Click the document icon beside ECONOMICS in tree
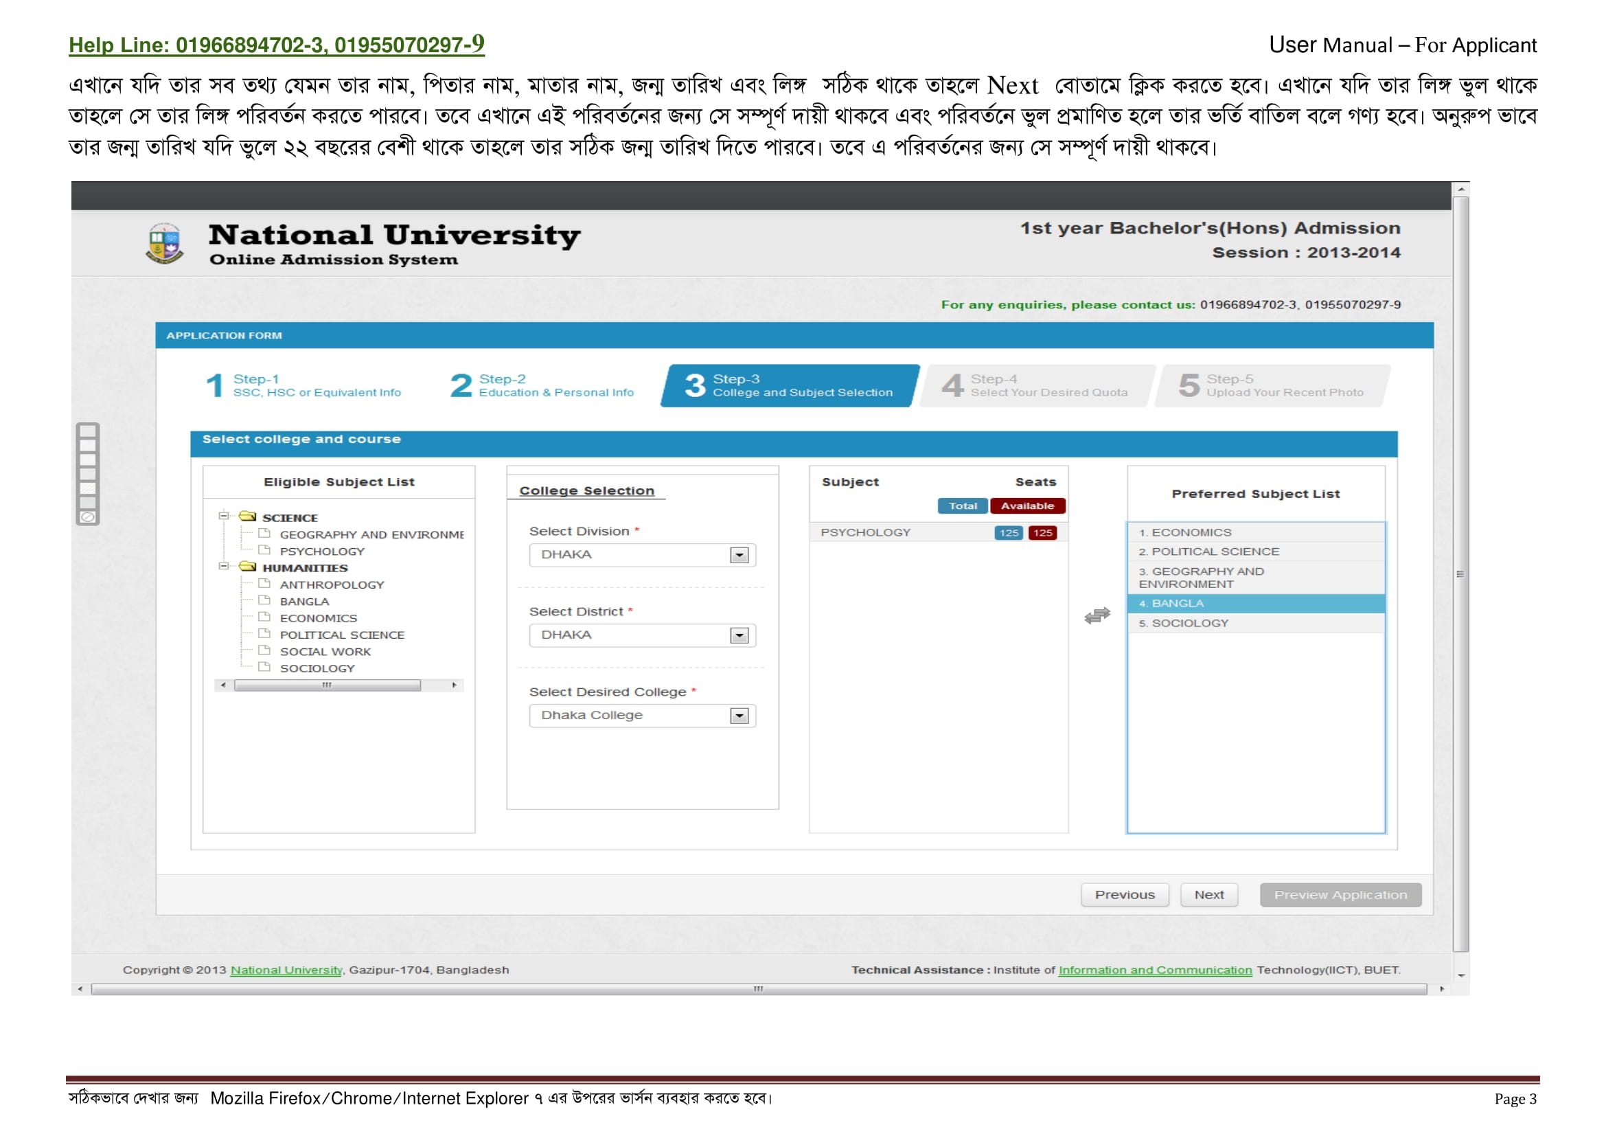 [264, 617]
